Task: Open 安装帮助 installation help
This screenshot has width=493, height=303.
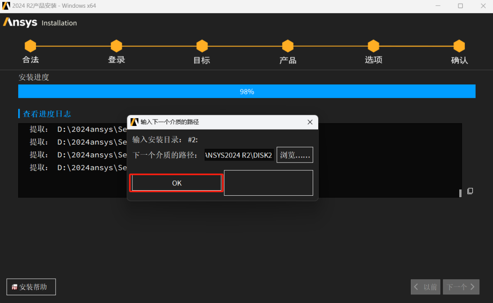Action: click(x=31, y=287)
